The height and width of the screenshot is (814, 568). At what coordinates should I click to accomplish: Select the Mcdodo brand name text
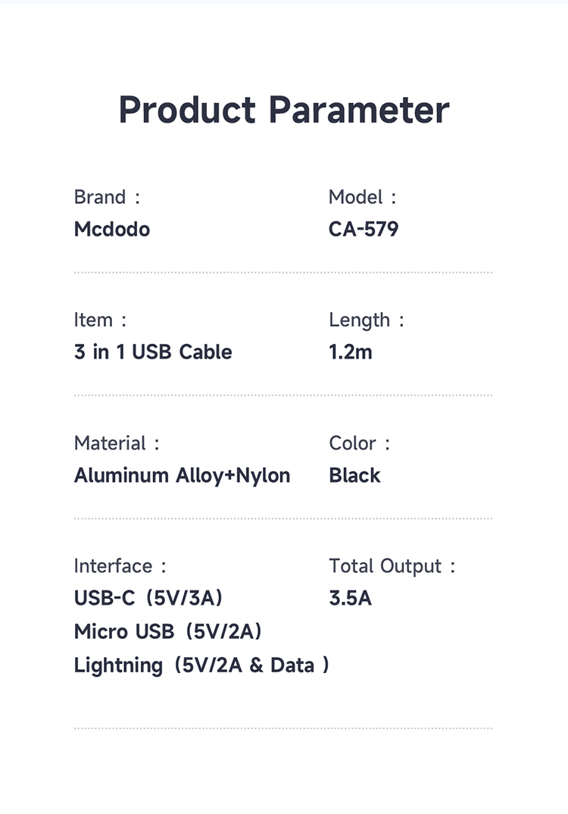[x=112, y=229]
